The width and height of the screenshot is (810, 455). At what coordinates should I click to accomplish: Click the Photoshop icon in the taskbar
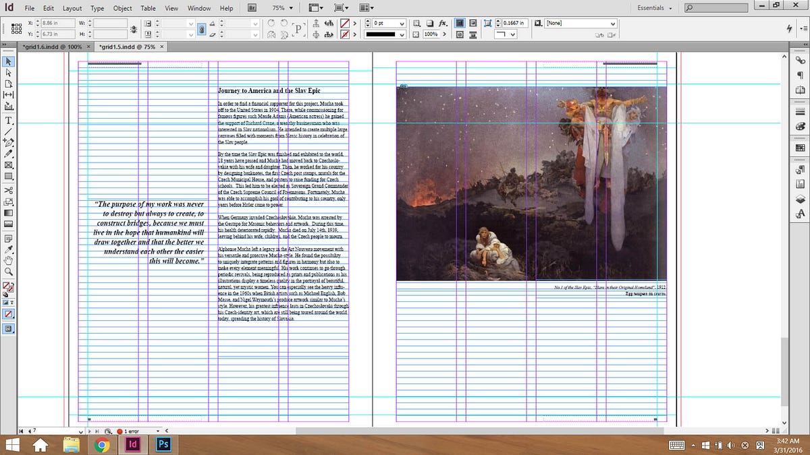[163, 445]
